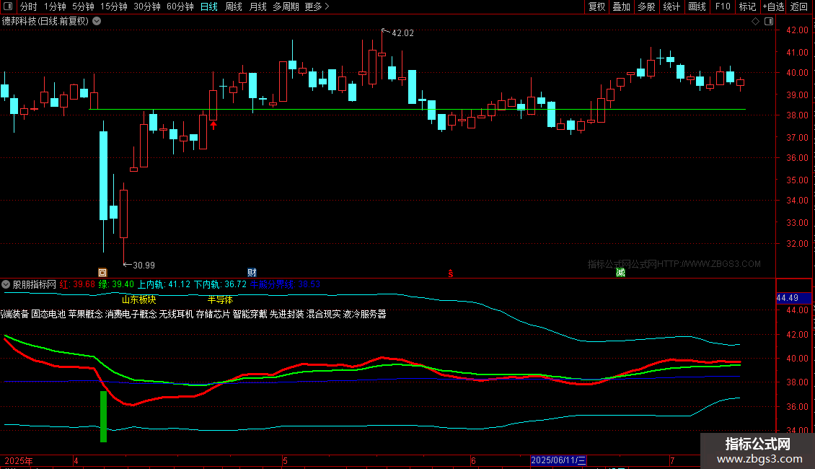
Task: Click the 智能穿戴 concept label
Action: coord(250,314)
